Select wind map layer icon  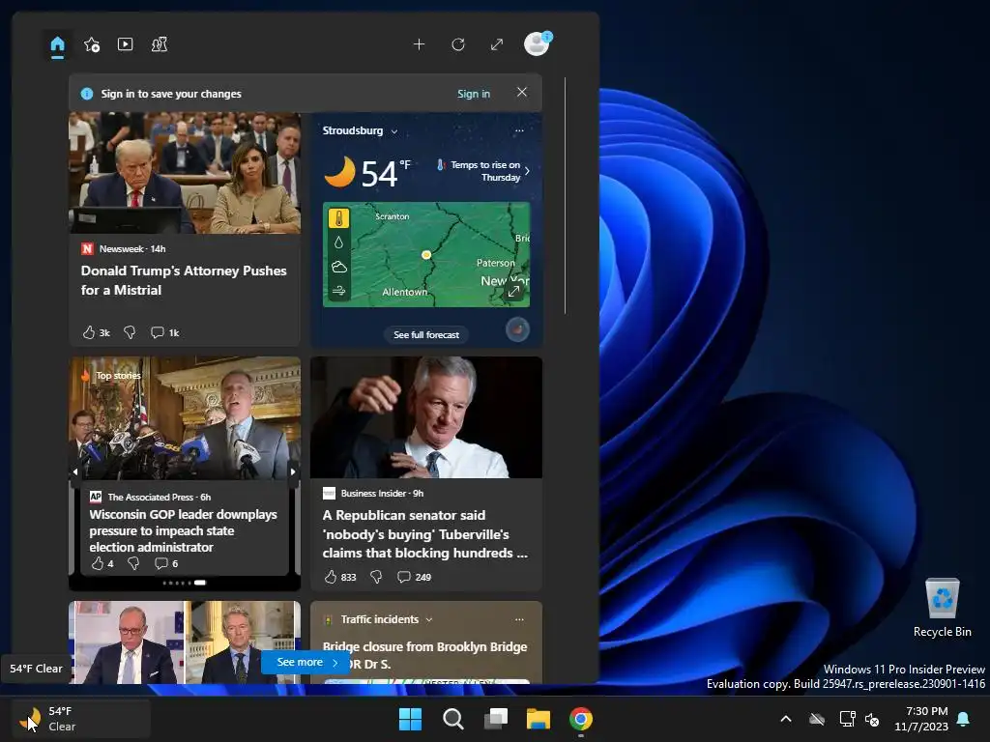click(339, 290)
